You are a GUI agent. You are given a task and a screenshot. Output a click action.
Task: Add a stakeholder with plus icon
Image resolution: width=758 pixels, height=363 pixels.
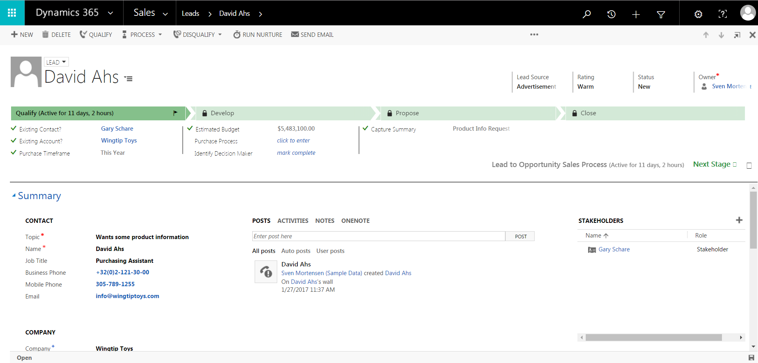739,220
